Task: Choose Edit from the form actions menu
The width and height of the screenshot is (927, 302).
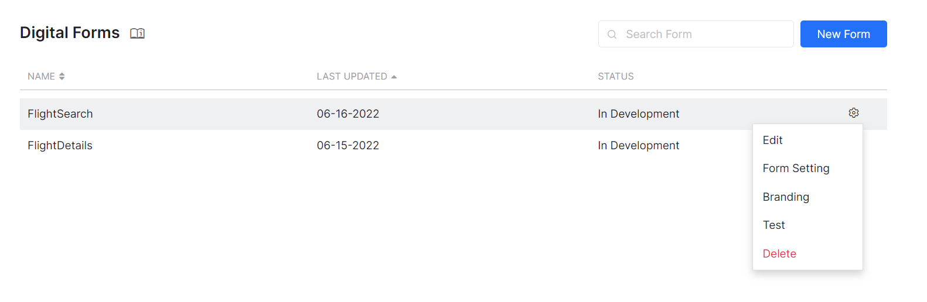Action: (772, 140)
